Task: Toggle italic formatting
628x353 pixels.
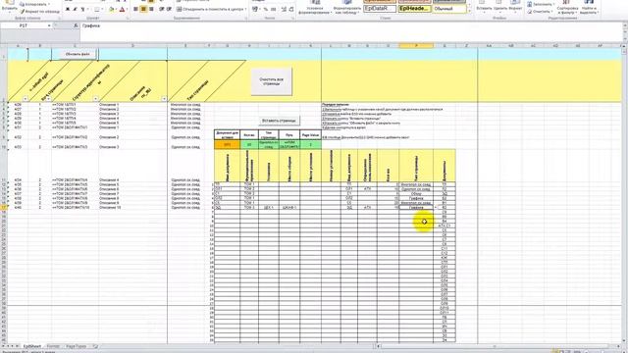Action: tap(76, 9)
